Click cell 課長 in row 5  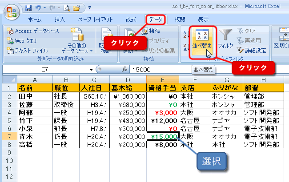pyautogui.click(x=66, y=121)
